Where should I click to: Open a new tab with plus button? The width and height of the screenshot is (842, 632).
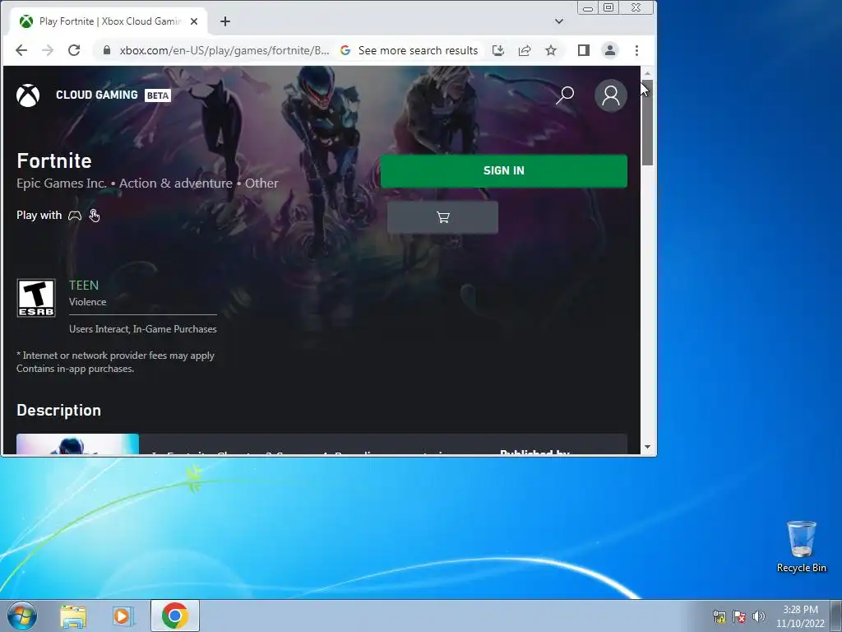pos(225,21)
